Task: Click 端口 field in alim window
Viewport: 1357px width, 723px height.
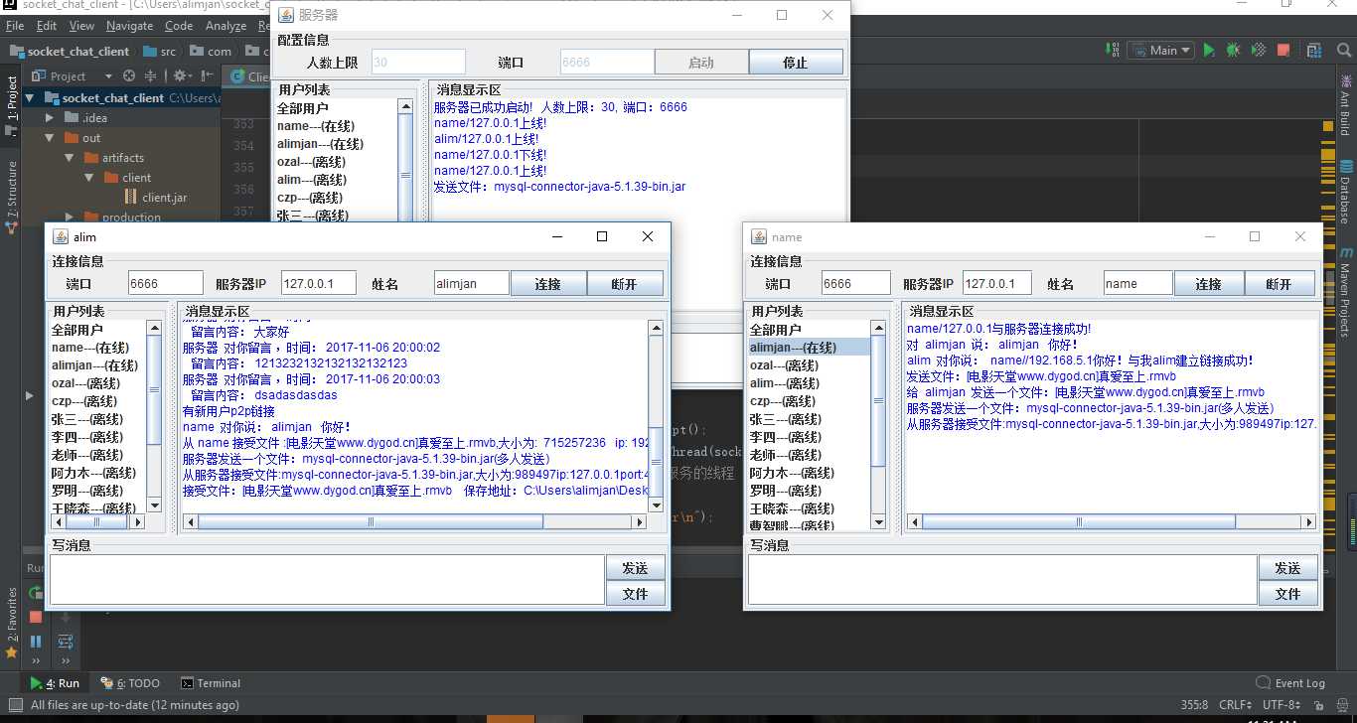Action: click(x=165, y=283)
